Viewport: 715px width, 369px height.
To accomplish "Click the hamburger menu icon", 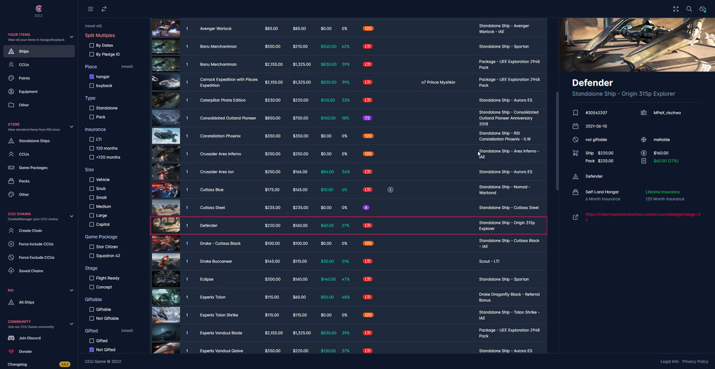I will 90,9.
